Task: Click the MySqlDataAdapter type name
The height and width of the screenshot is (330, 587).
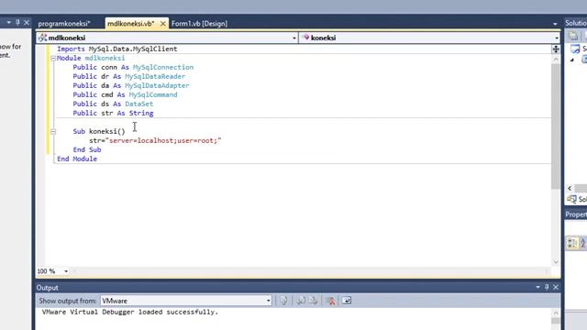Action: pos(157,85)
